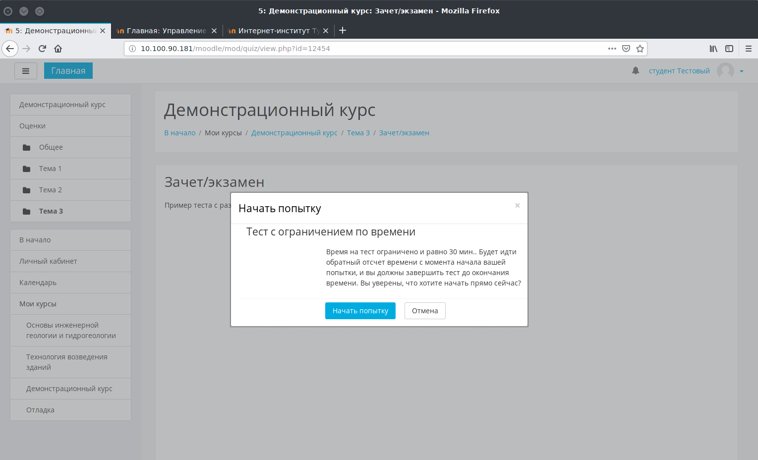Open the Firefox library icon
This screenshot has height=460, width=758.
tap(713, 49)
